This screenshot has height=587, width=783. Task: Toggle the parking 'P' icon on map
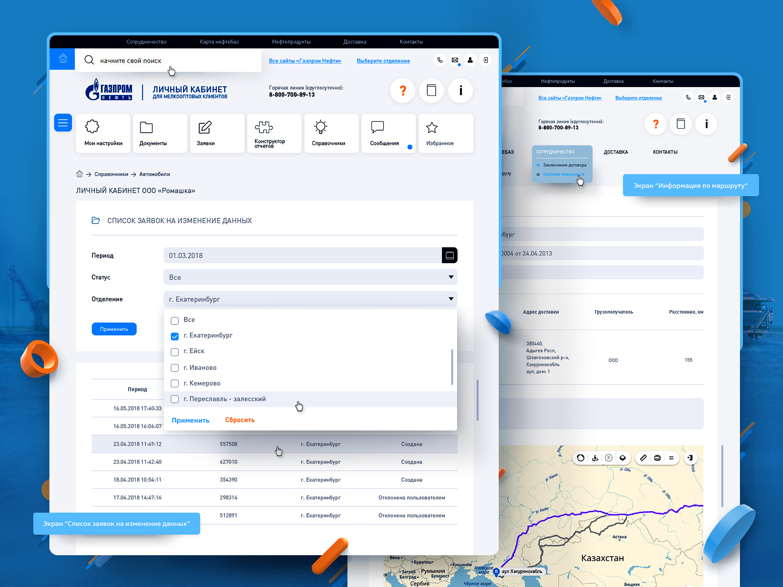(609, 458)
